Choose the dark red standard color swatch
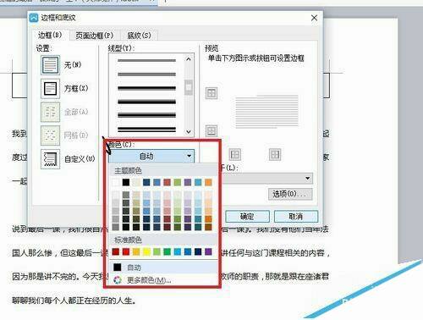Screen dimensions: 423x320 pos(116,251)
